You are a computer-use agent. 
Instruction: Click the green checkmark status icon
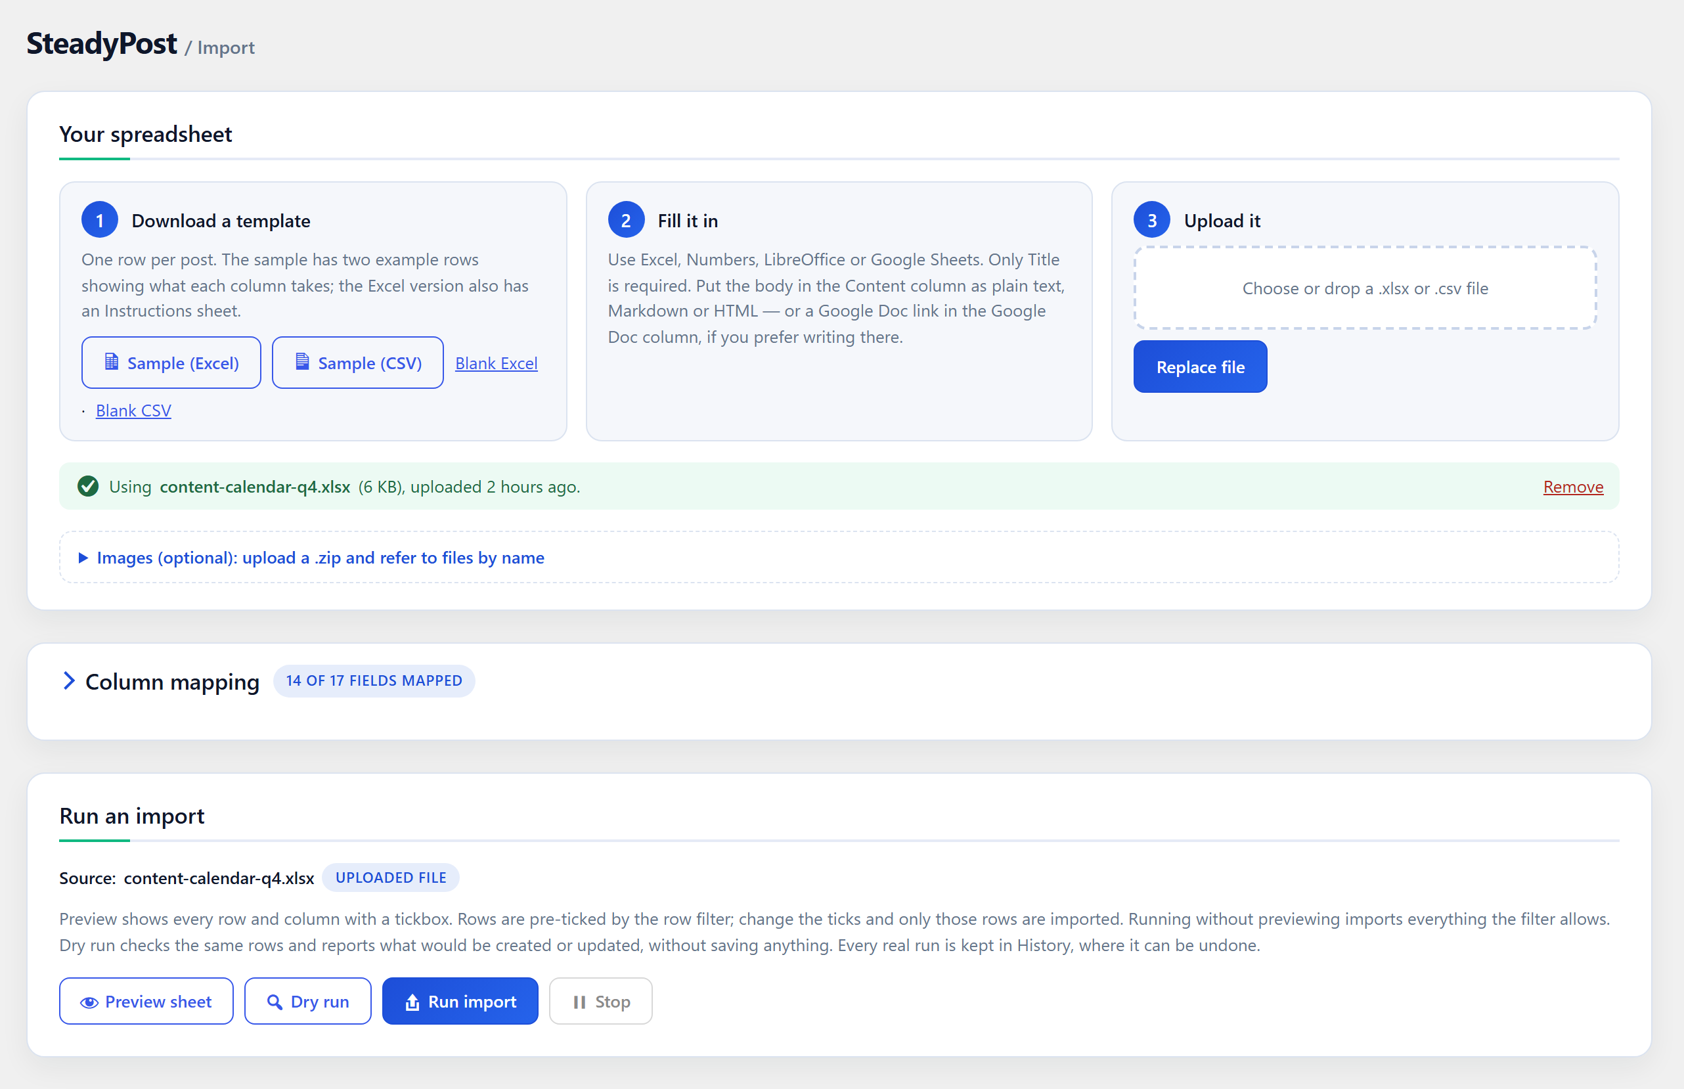[87, 487]
